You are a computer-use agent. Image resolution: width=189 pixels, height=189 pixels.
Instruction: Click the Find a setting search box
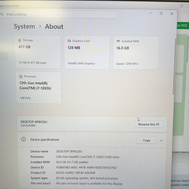[x=58, y=15]
